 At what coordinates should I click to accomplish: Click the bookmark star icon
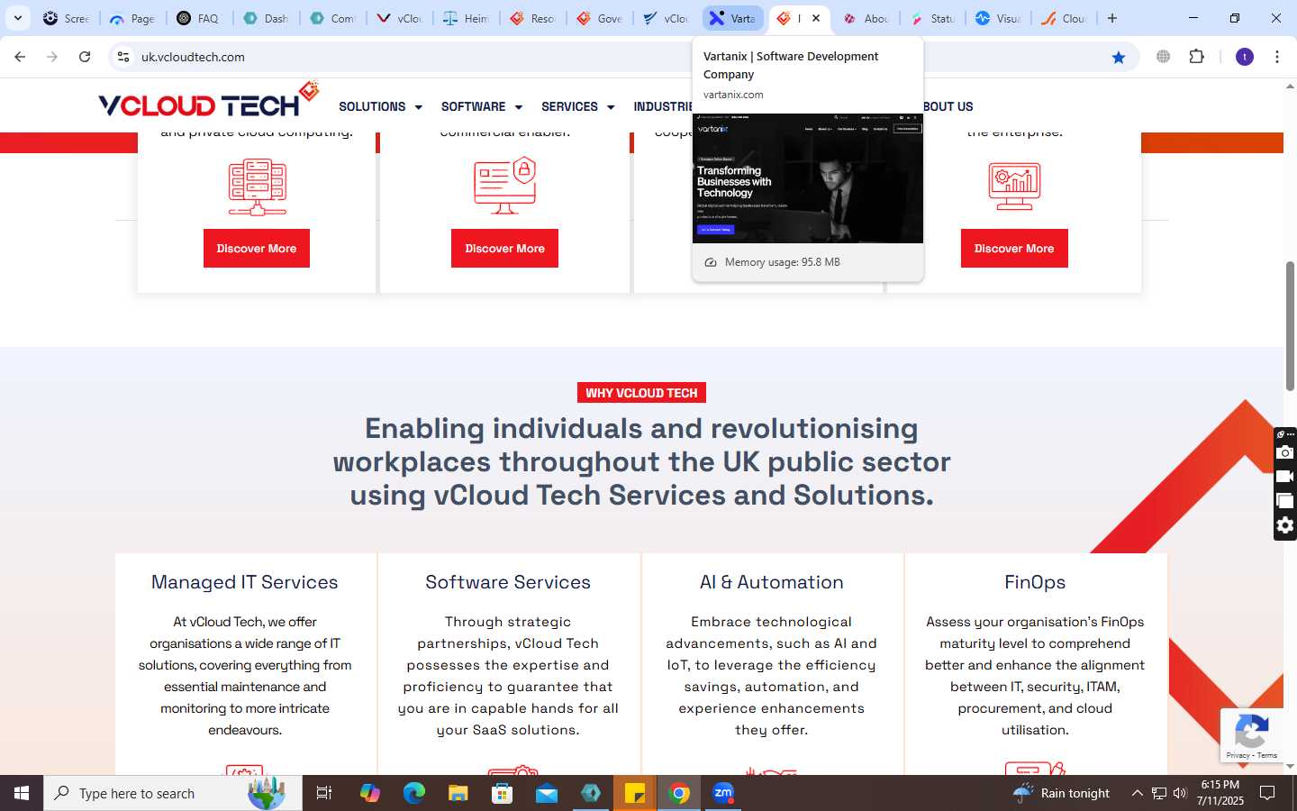pos(1119,57)
